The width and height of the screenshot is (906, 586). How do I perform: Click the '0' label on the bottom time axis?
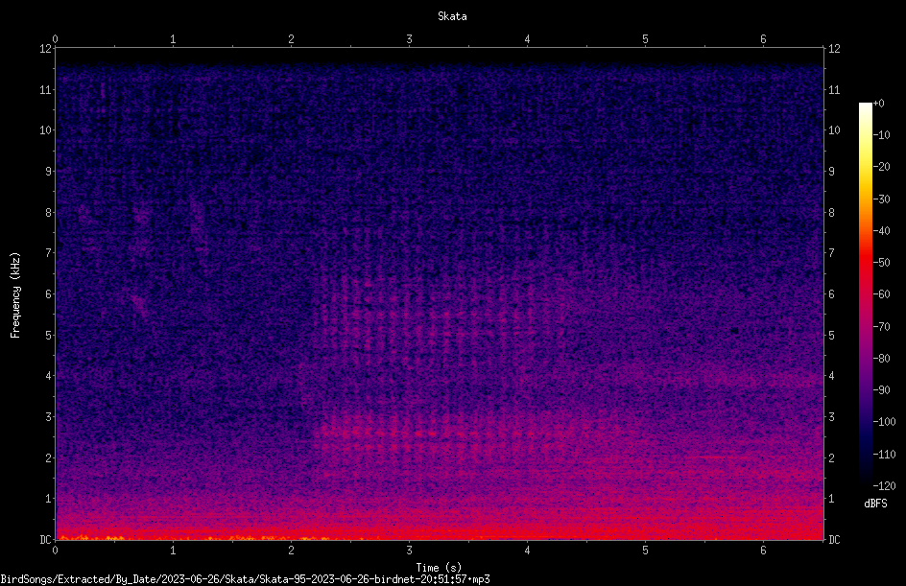coord(55,551)
